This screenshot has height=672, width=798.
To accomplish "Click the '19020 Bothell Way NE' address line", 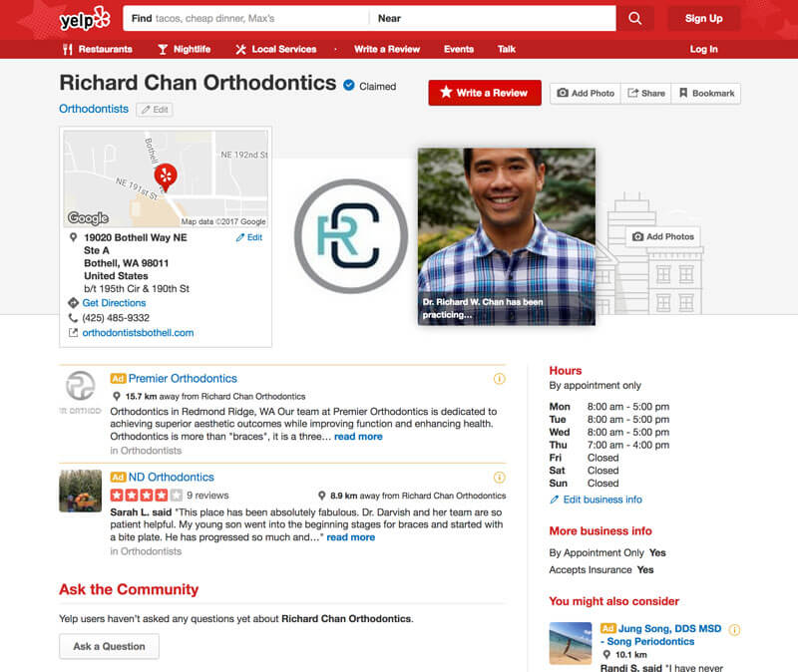I will tap(136, 237).
